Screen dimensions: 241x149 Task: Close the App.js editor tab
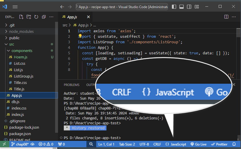pyautogui.click(x=88, y=17)
